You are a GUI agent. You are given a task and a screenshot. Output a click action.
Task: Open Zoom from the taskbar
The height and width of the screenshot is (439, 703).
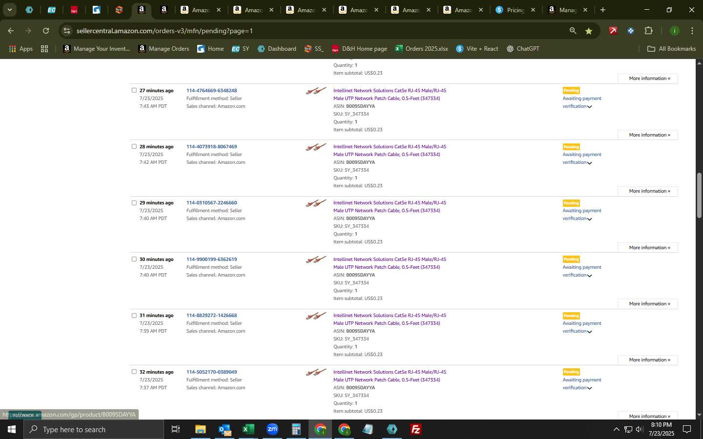(x=272, y=429)
